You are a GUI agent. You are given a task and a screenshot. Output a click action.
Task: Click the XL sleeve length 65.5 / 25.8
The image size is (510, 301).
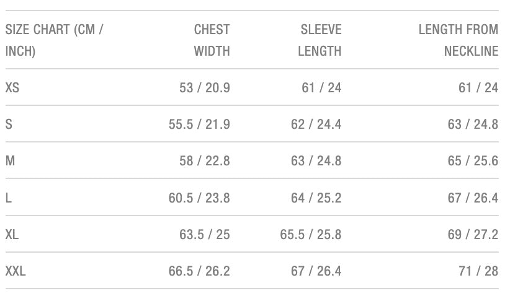tap(311, 235)
